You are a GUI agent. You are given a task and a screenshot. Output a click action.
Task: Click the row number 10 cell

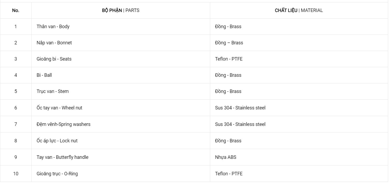(16, 174)
